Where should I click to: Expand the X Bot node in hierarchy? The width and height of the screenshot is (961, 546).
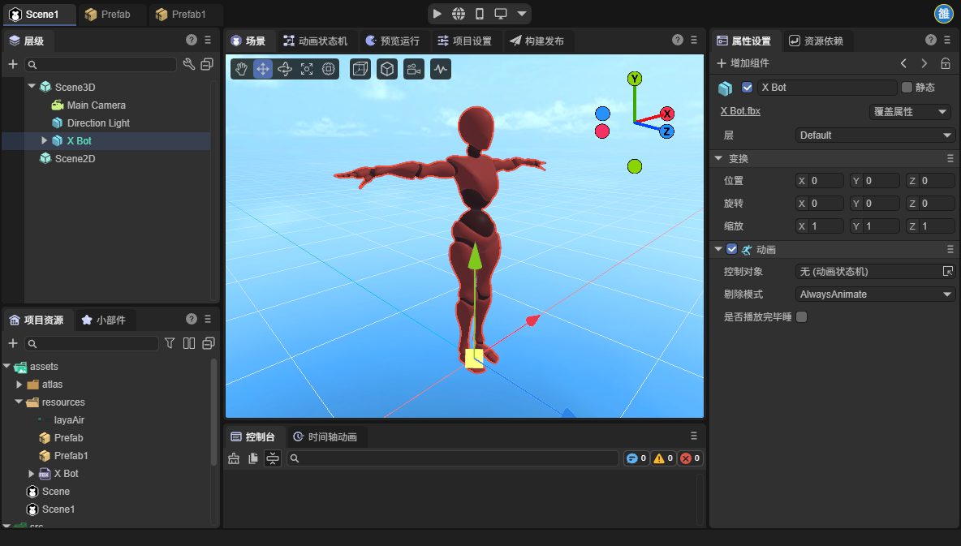[45, 140]
